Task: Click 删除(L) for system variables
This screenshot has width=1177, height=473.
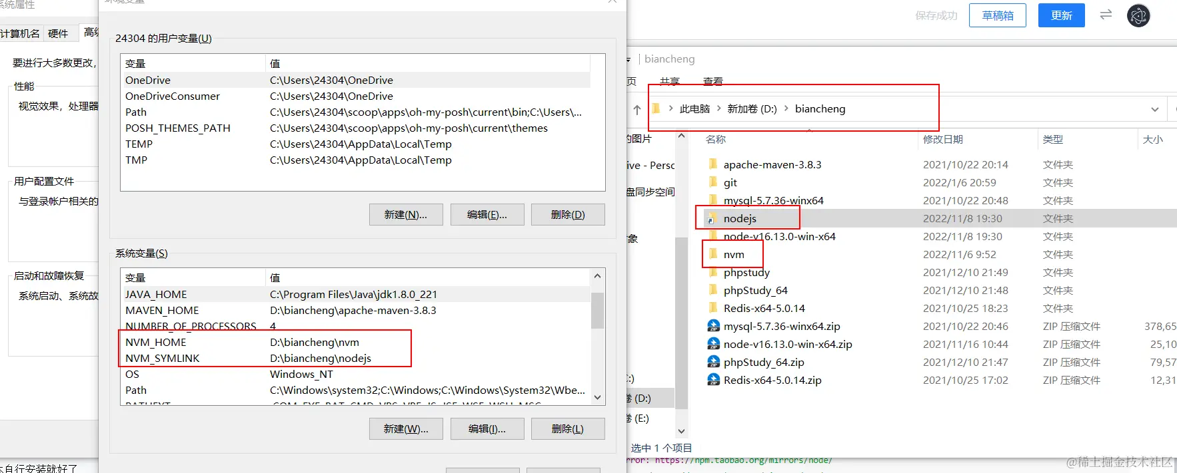Action: tap(568, 429)
